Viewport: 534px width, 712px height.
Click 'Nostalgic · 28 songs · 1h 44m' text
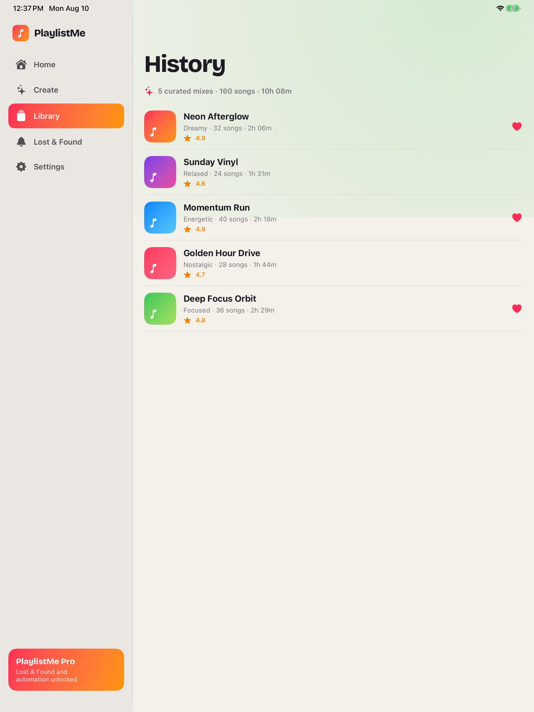pos(230,265)
